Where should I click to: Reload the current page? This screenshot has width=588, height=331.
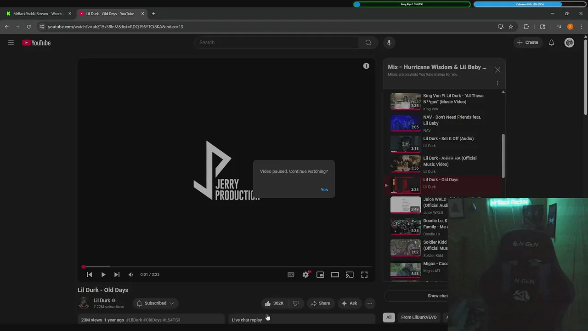28,27
